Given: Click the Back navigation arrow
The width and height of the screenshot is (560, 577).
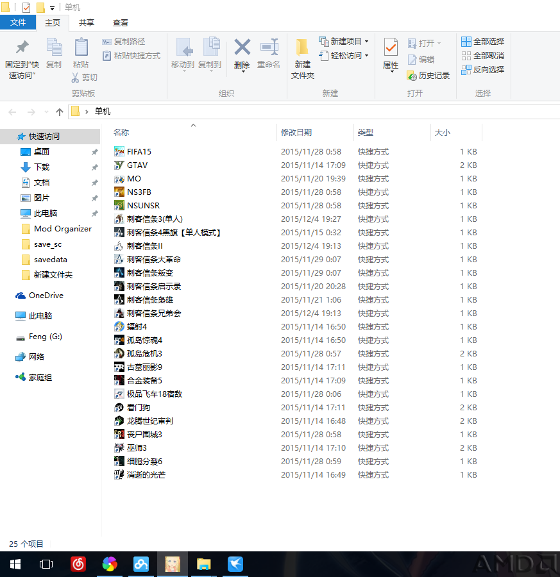Looking at the screenshot, I should 12,112.
